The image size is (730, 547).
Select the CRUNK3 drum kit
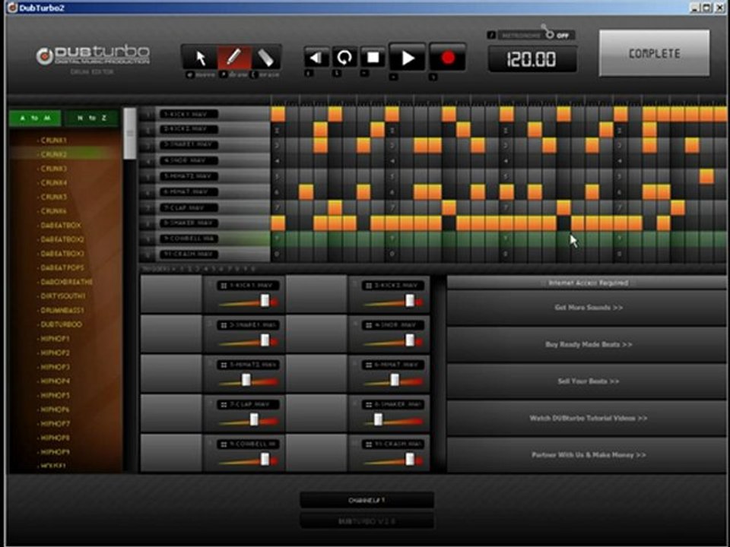click(x=53, y=169)
